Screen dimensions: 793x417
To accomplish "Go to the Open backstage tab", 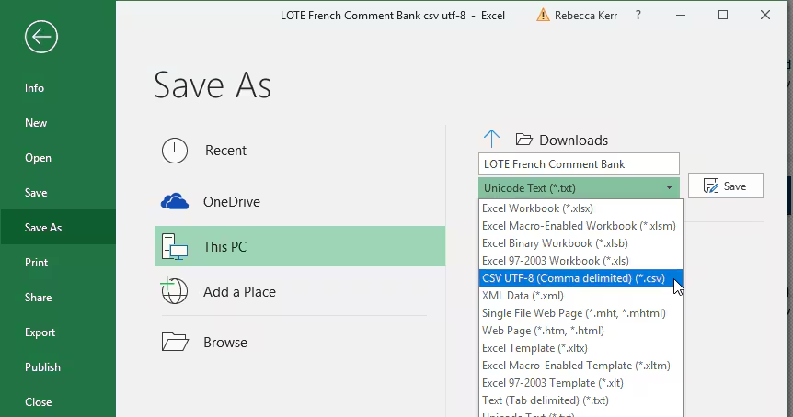I will (x=58, y=157).
